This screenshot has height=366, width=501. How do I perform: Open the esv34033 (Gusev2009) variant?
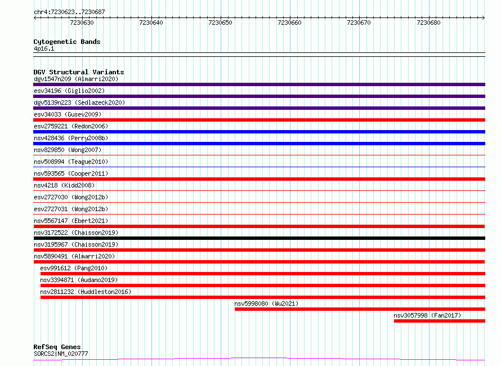68,114
